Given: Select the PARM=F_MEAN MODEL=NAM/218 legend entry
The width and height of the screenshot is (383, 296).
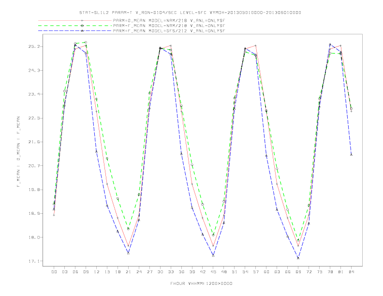Looking at the screenshot, I should pos(169,26).
